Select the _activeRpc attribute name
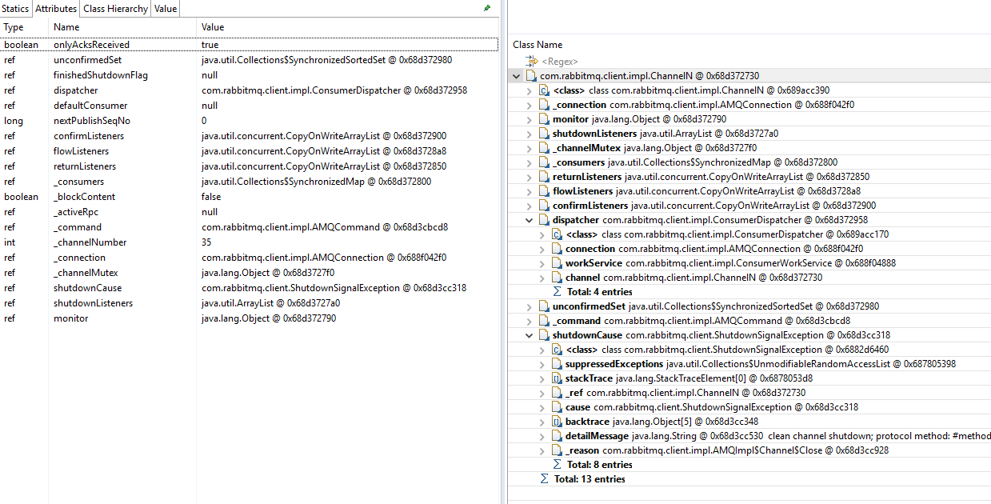 coord(76,212)
